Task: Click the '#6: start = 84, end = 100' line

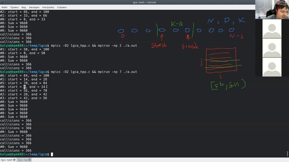Action: coord(24,76)
